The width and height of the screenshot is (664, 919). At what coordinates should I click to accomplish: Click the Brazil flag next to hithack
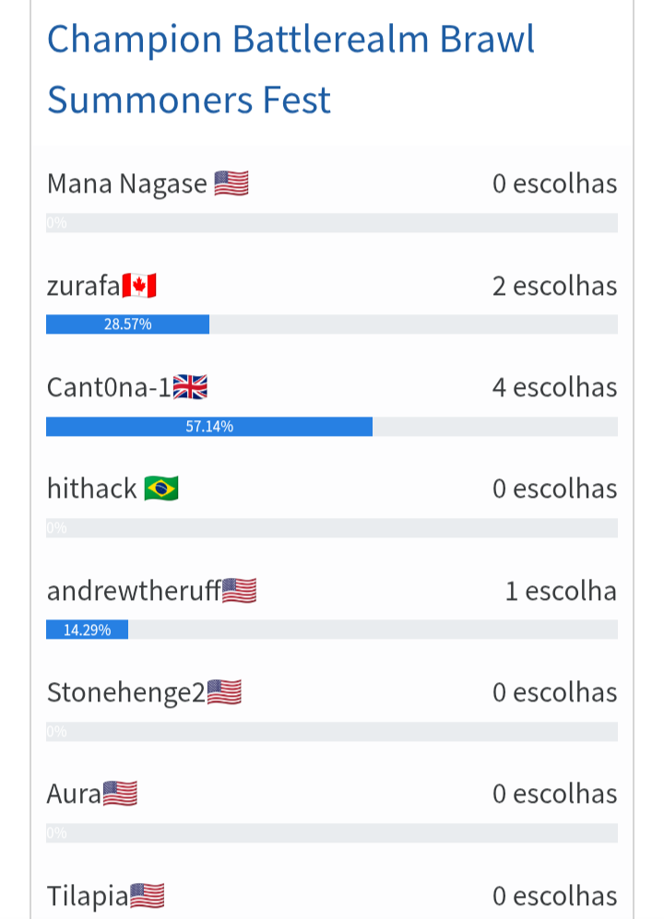click(x=161, y=489)
